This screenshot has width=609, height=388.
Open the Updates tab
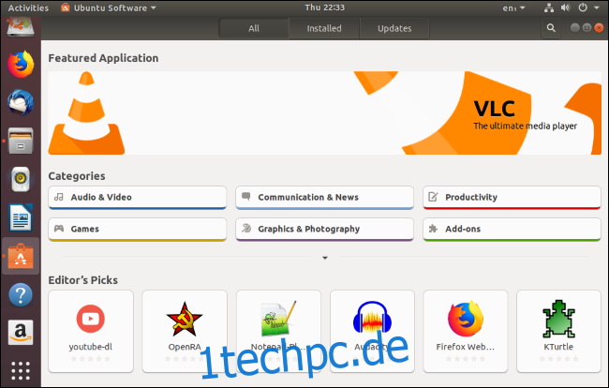pos(394,28)
